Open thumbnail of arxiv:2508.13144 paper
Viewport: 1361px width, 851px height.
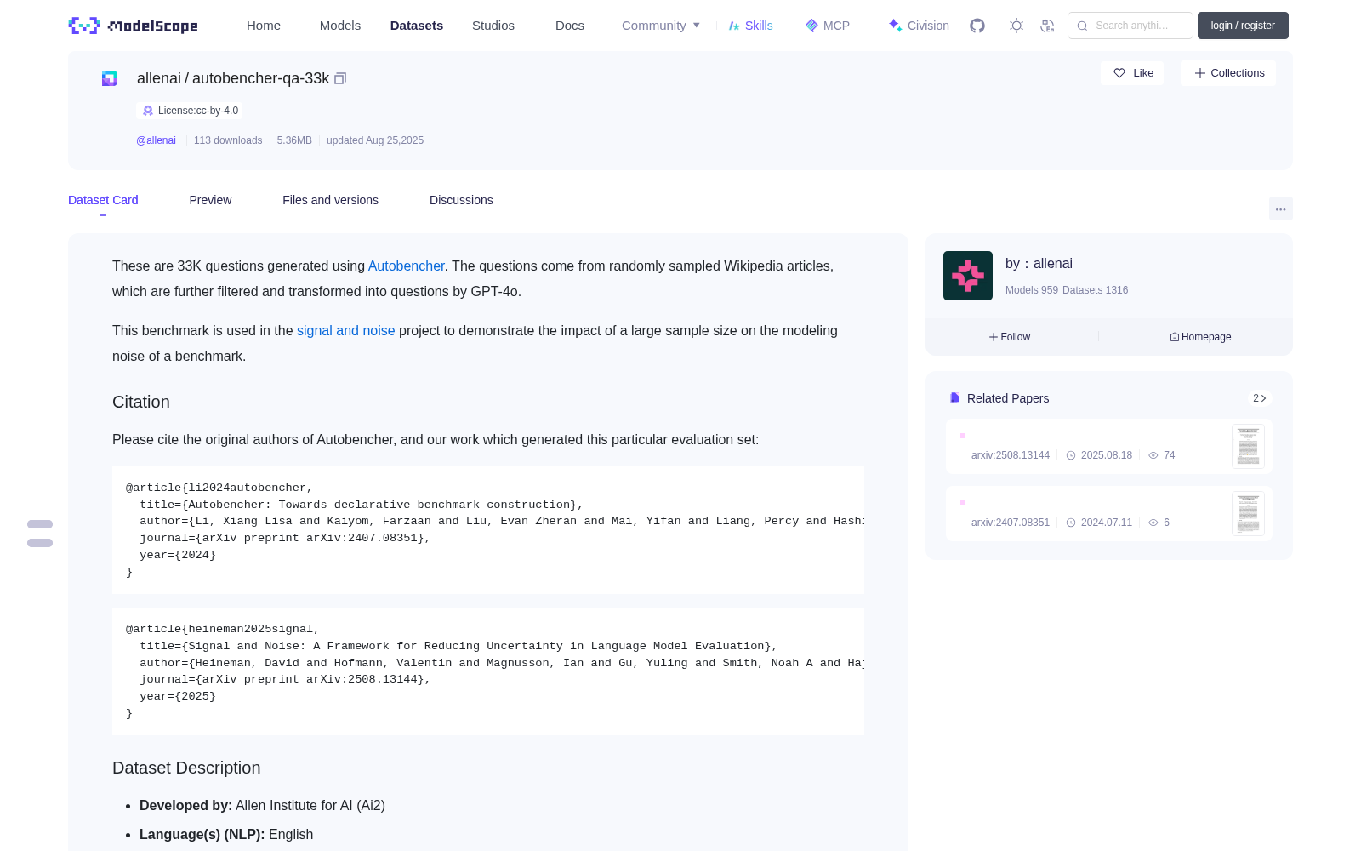coord(1248,446)
